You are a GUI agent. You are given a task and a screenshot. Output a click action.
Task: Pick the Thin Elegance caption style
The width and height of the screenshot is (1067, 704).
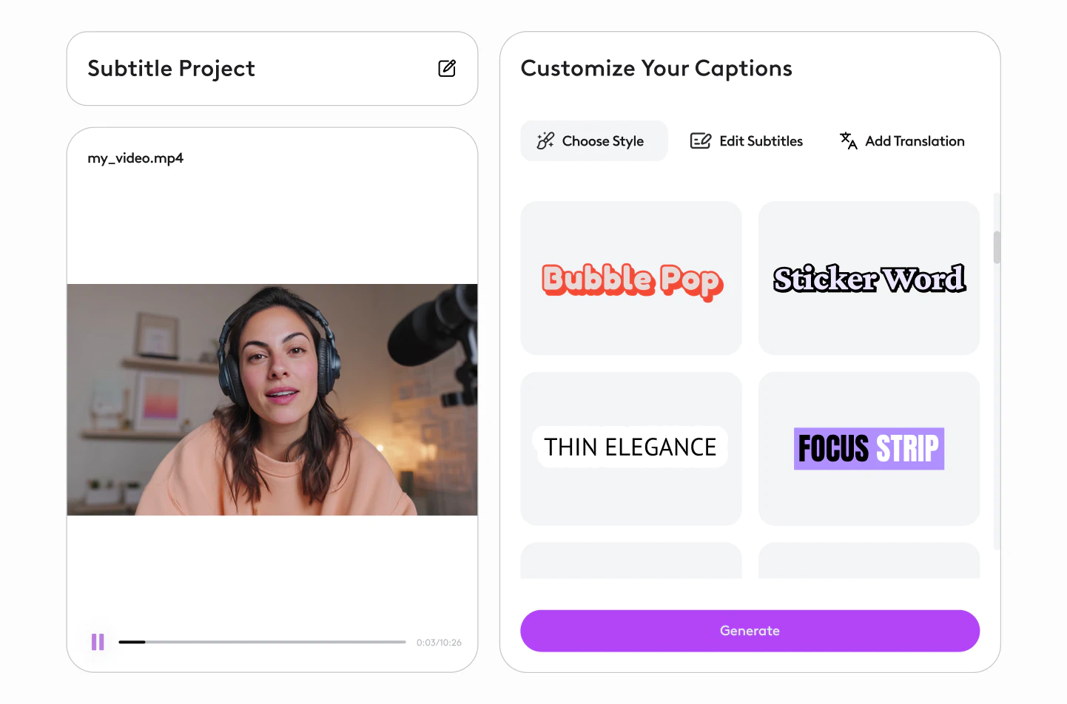tap(630, 448)
